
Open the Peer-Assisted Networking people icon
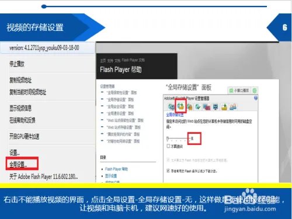tap(233, 107)
